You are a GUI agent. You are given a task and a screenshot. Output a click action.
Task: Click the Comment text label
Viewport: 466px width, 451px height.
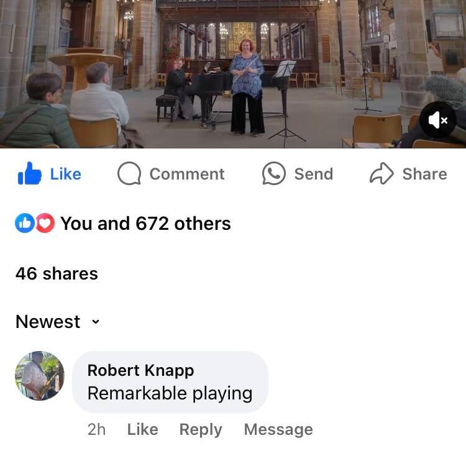pos(187,174)
